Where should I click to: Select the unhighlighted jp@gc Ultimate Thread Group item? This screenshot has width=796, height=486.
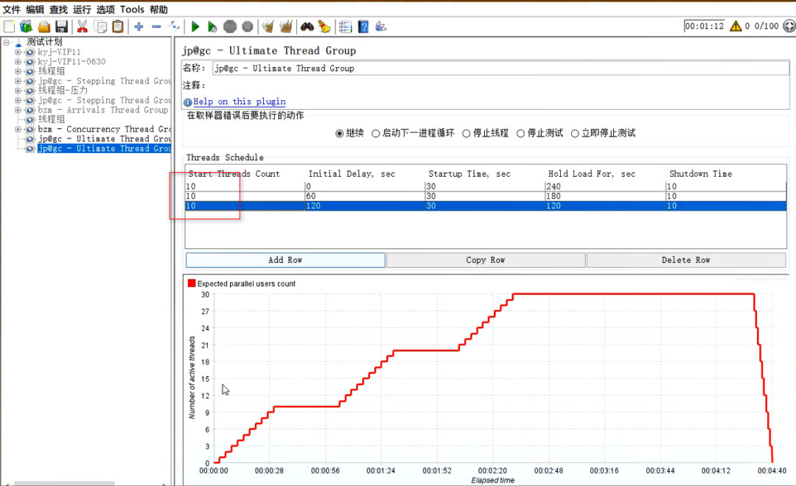[x=104, y=138]
